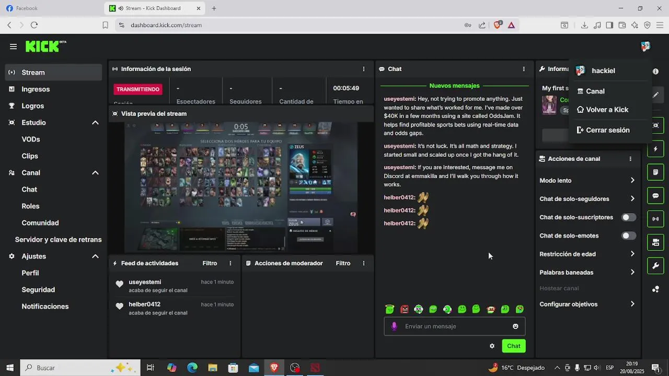
Task: Click the useyestemi username in chat
Action: click(399, 99)
